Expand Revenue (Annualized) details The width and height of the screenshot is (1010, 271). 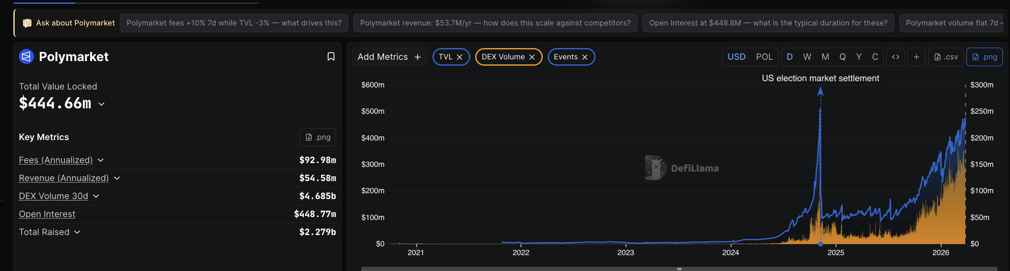click(x=117, y=178)
